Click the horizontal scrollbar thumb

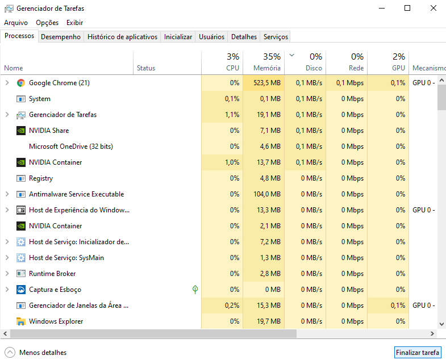point(153,333)
